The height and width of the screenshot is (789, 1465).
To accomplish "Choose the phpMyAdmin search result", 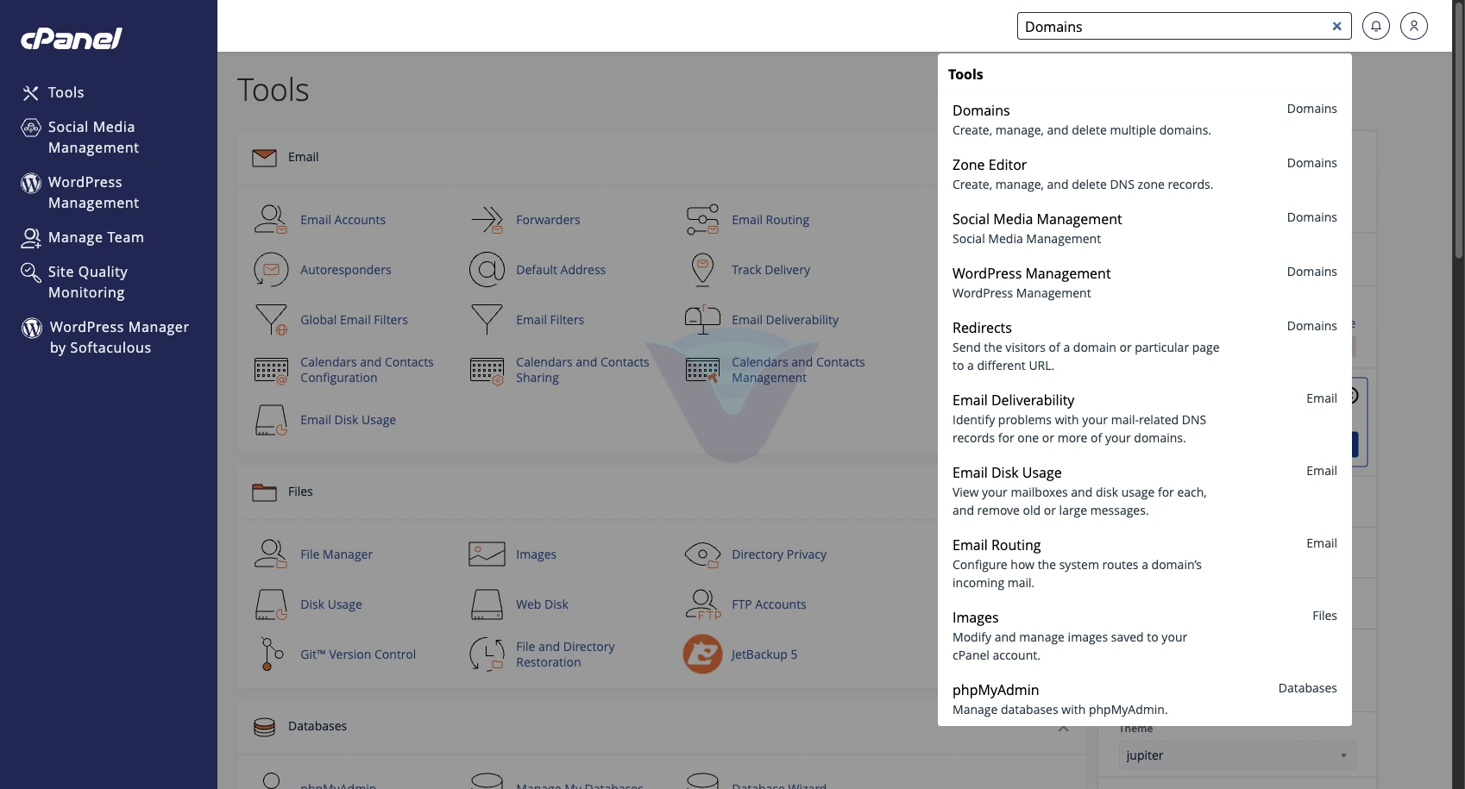I will pyautogui.click(x=1144, y=699).
